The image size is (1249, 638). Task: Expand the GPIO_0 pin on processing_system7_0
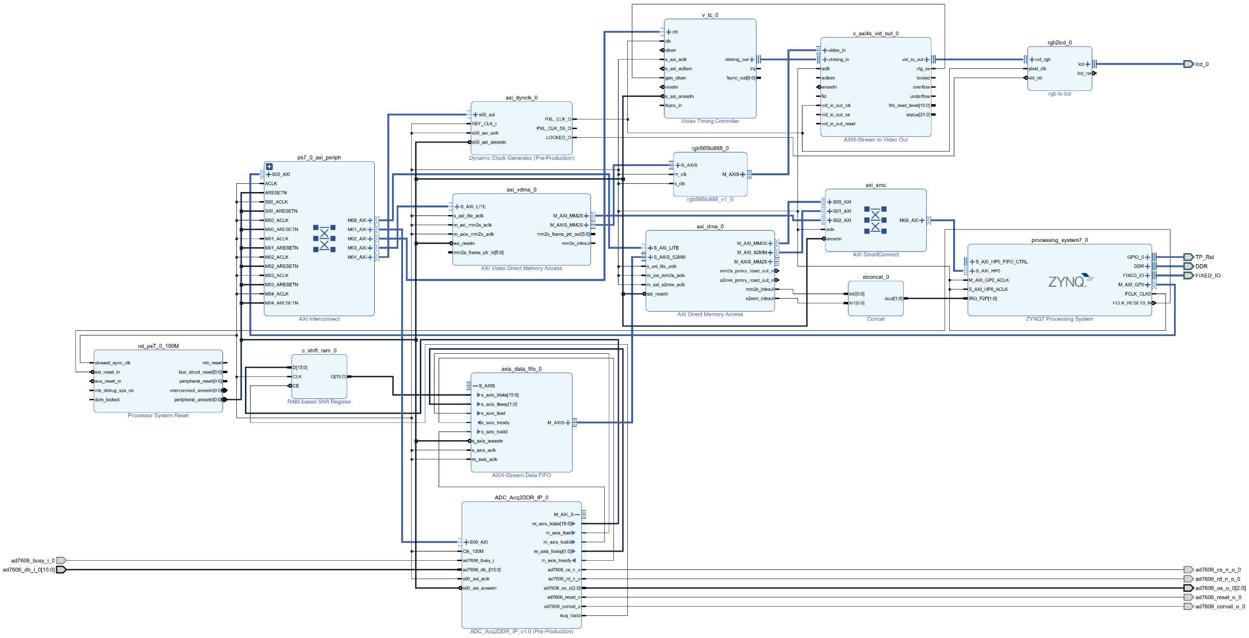(1147, 257)
